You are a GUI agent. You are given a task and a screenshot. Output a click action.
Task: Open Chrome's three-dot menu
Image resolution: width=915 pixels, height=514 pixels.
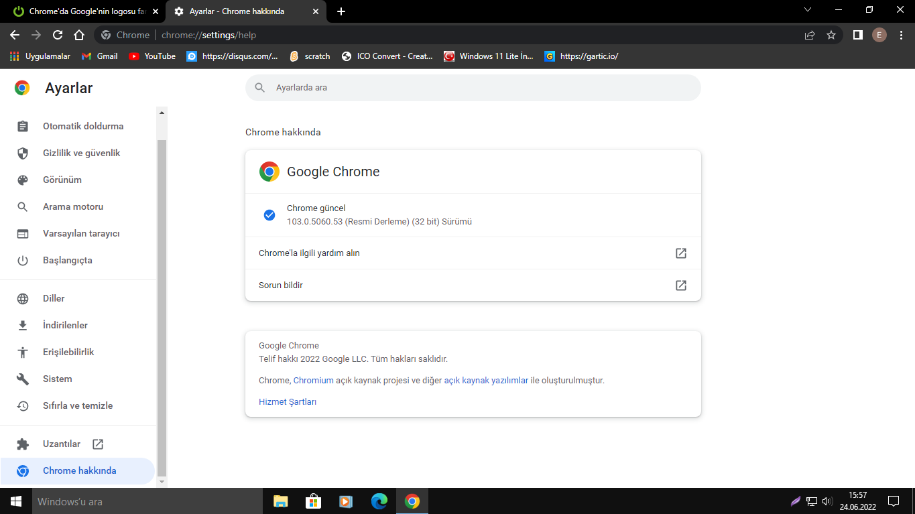(900, 35)
